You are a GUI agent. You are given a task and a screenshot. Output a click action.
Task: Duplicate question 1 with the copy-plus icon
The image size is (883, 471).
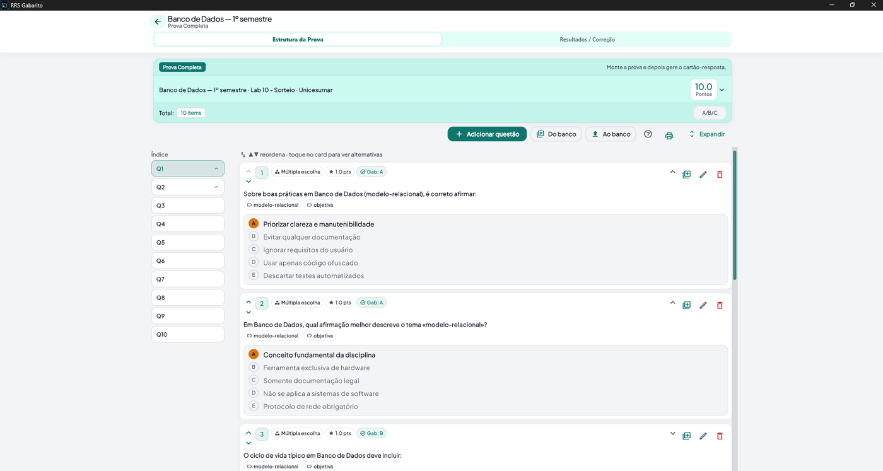(687, 175)
